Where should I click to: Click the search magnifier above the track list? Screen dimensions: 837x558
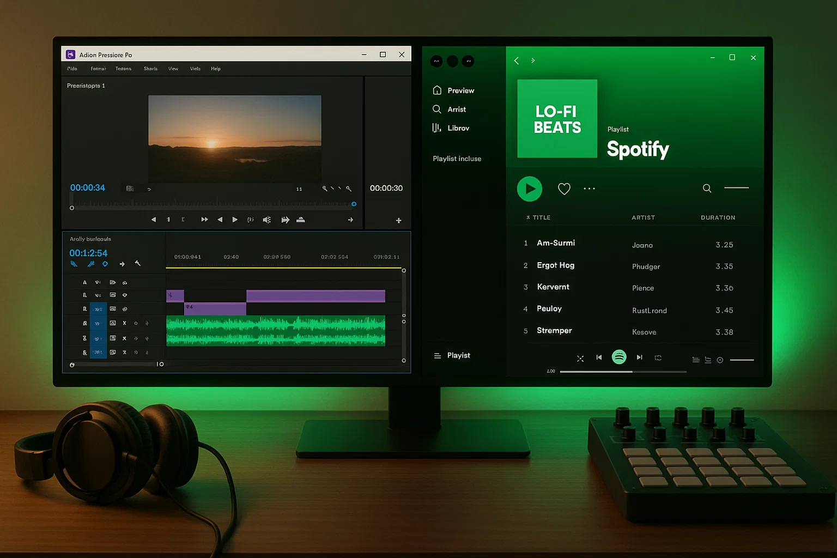coord(707,189)
